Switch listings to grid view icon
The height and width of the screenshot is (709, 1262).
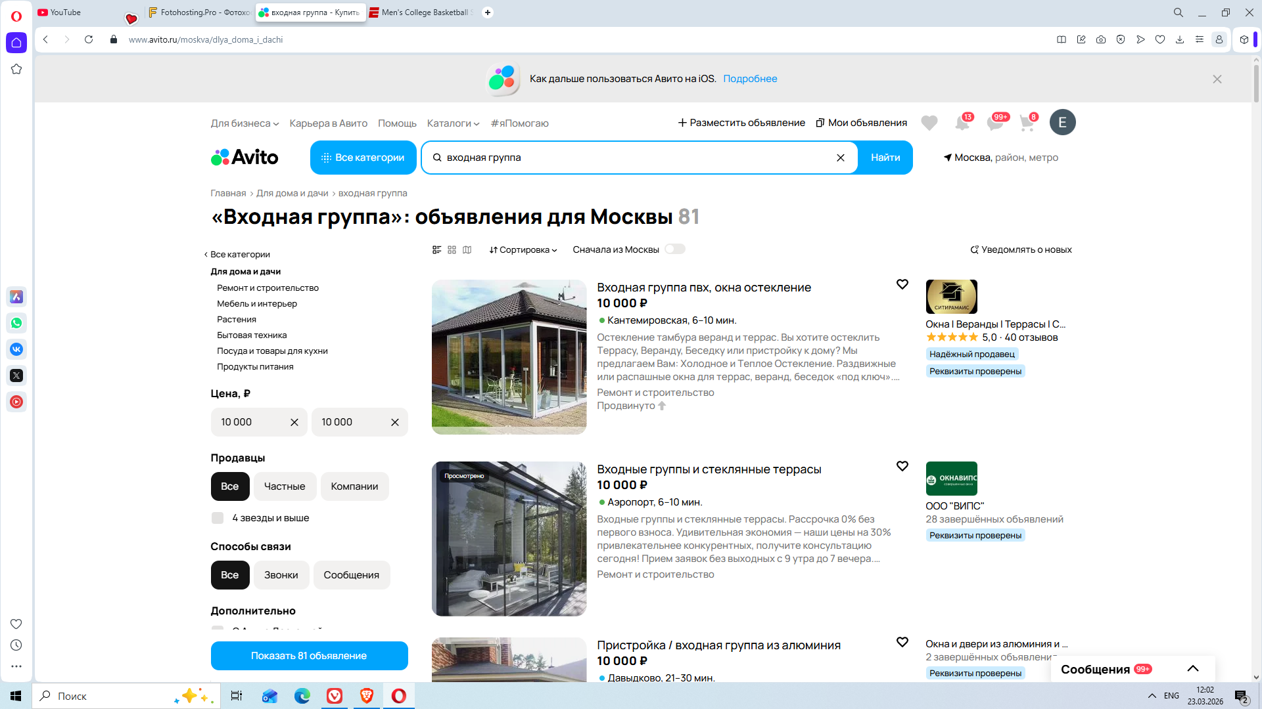pyautogui.click(x=452, y=250)
